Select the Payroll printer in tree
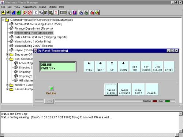The height and width of the screenshot is (137, 183). 23,50
